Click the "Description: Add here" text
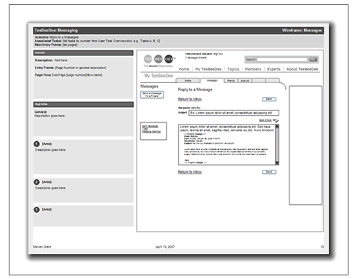355x279 pixels. (x=51, y=60)
